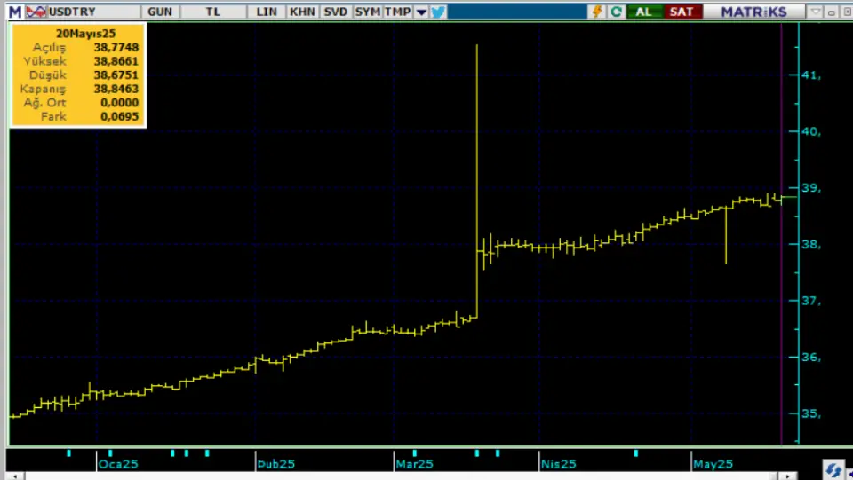853x480 pixels.
Task: Toggle the SVD button
Action: coord(335,12)
